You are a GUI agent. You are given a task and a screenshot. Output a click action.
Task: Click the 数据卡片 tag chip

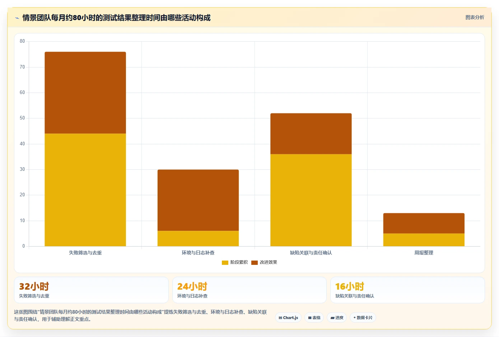pos(363,318)
